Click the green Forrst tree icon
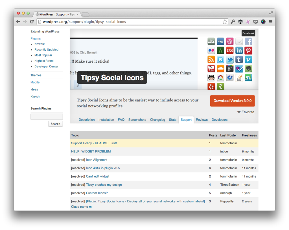This screenshot has width=289, height=230. [220, 51]
